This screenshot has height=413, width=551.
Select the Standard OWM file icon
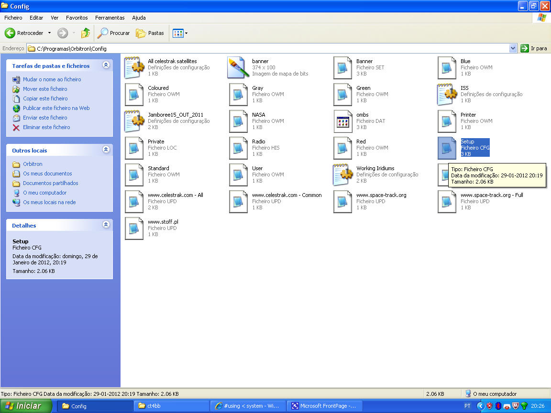tap(134, 174)
